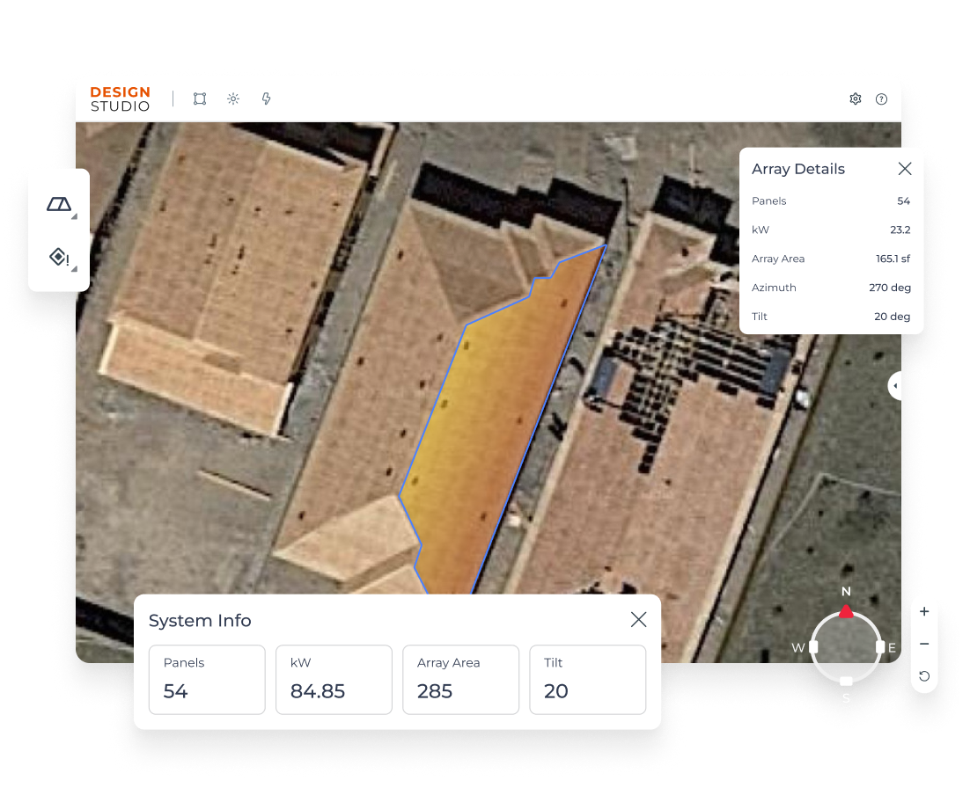Click the red North compass marker
970x795 pixels.
846,611
